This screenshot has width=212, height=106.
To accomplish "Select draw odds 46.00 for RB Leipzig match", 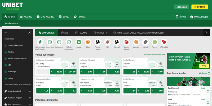I will (56, 72).
